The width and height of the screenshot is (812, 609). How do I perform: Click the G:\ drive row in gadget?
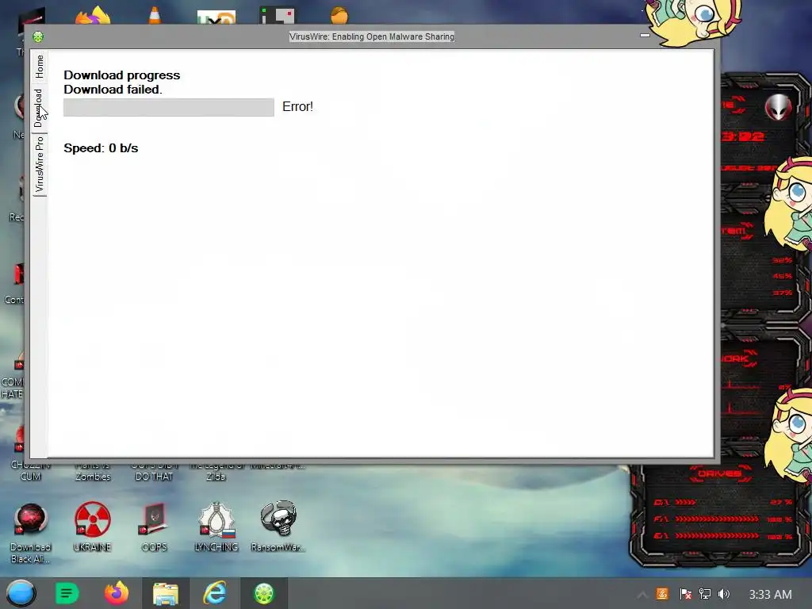pos(722,536)
